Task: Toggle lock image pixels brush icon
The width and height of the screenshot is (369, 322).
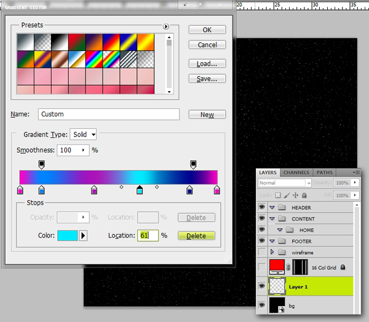Action: (287, 195)
